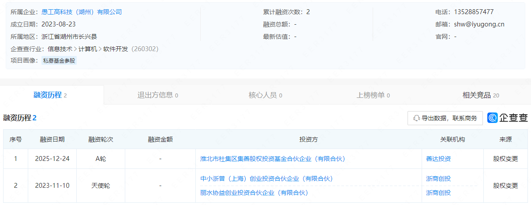
Task: Click the 融资历程 2 section heading
Action: pyautogui.click(x=20, y=118)
